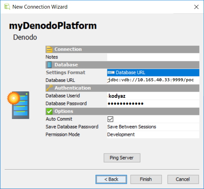The width and height of the screenshot is (204, 189).
Task: Close the wizard with the X button
Action: 196,7
